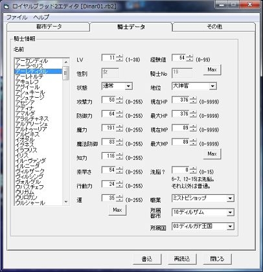263x272 pixels.
Task: Click the 洗脳？ value field showing 0
Action: coord(181,170)
